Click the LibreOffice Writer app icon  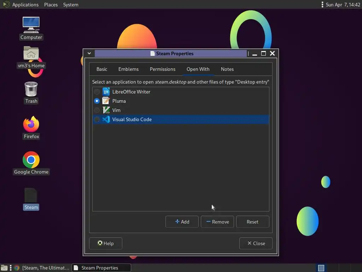click(106, 92)
